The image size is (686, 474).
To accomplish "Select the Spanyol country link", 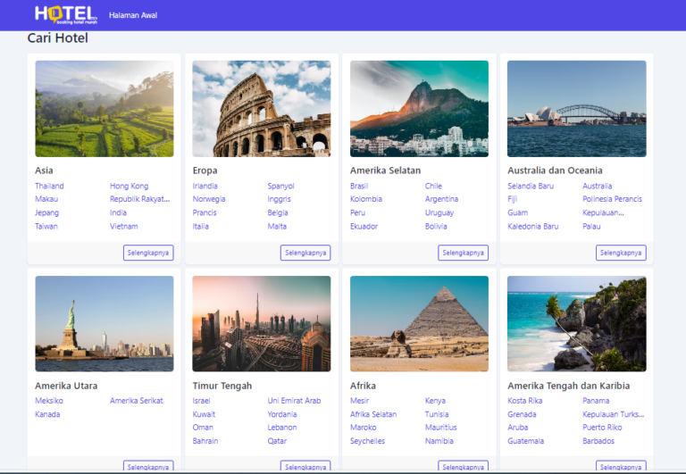I will pyautogui.click(x=280, y=186).
